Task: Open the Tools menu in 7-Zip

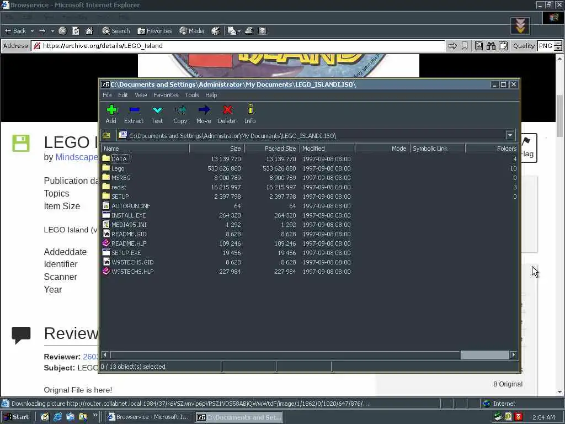Action: pyautogui.click(x=191, y=95)
